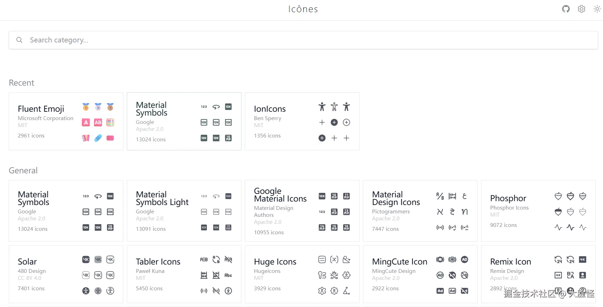Click gold medal emoji in Fluent Emoji

pyautogui.click(x=86, y=107)
